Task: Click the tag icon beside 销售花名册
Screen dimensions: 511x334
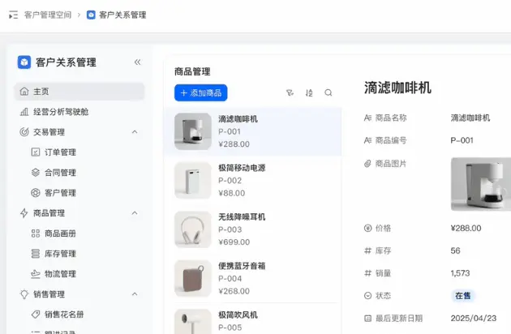Action: [x=36, y=315]
